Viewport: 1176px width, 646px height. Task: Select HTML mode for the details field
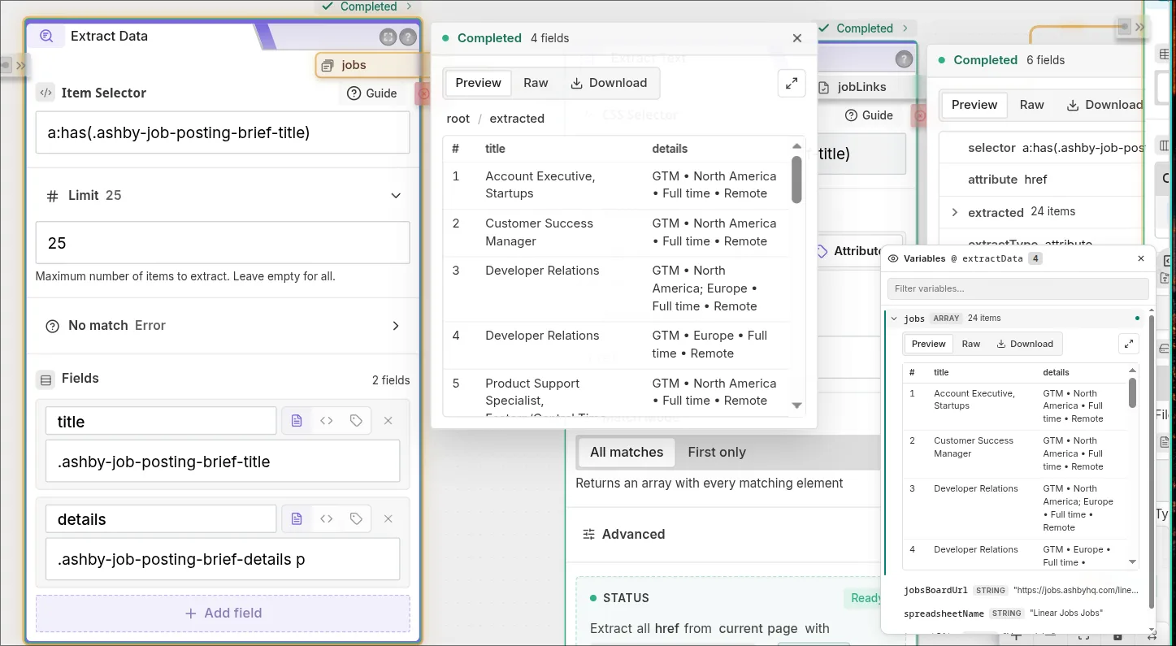326,518
